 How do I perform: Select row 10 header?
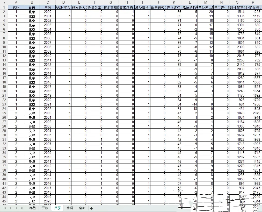coord(4,47)
